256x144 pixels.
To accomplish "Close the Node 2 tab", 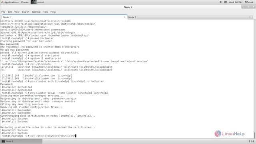I will point(250,17).
